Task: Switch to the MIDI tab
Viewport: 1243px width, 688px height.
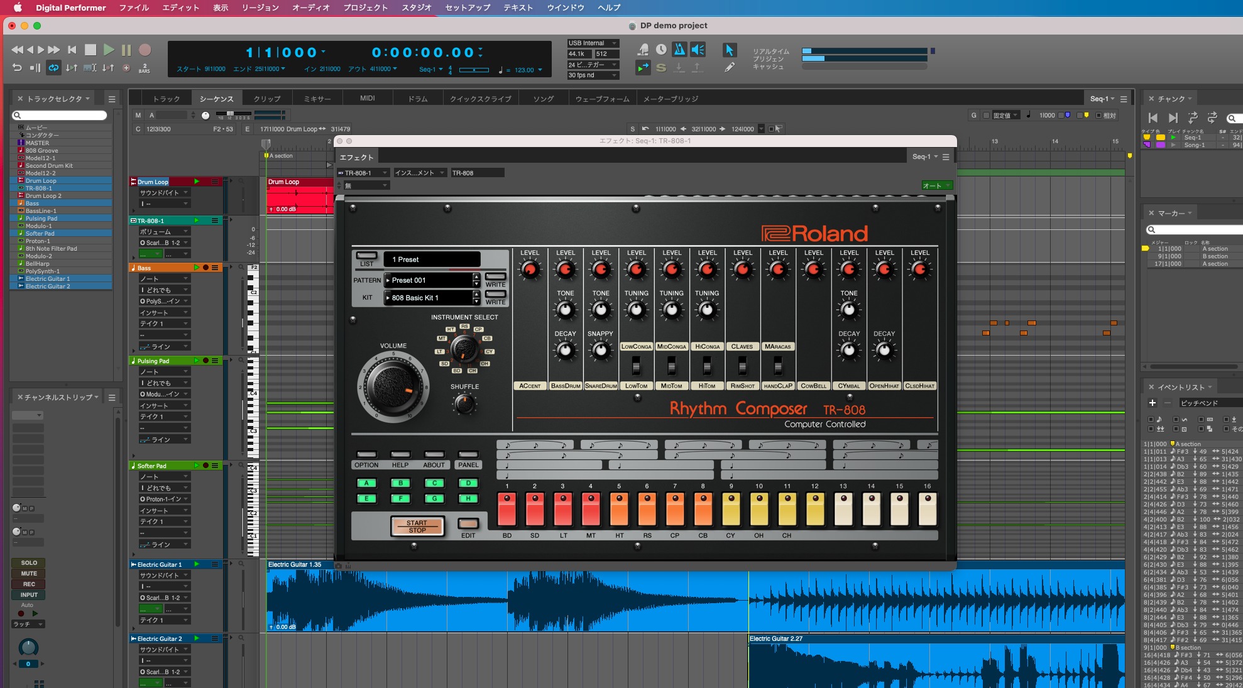Action: point(368,99)
